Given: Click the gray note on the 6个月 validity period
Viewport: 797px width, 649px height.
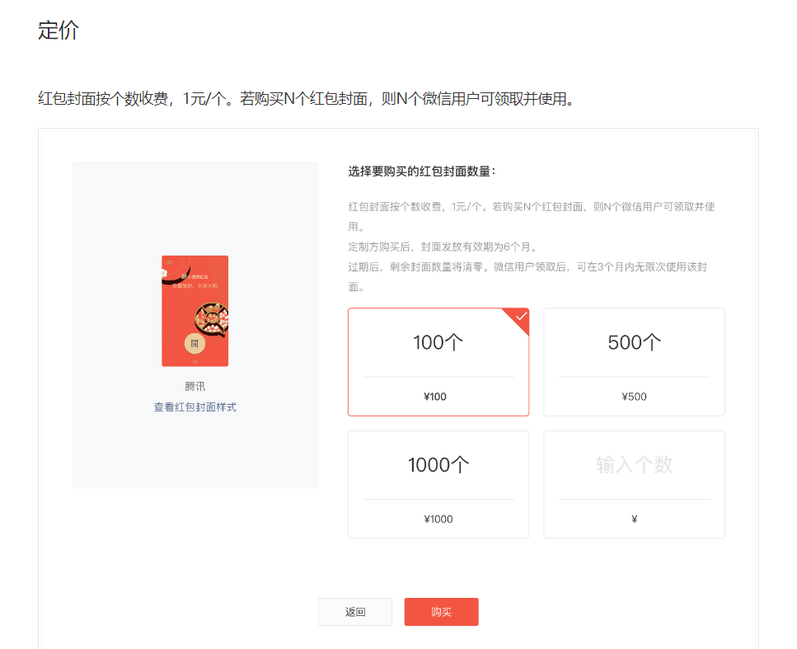Looking at the screenshot, I should point(443,247).
